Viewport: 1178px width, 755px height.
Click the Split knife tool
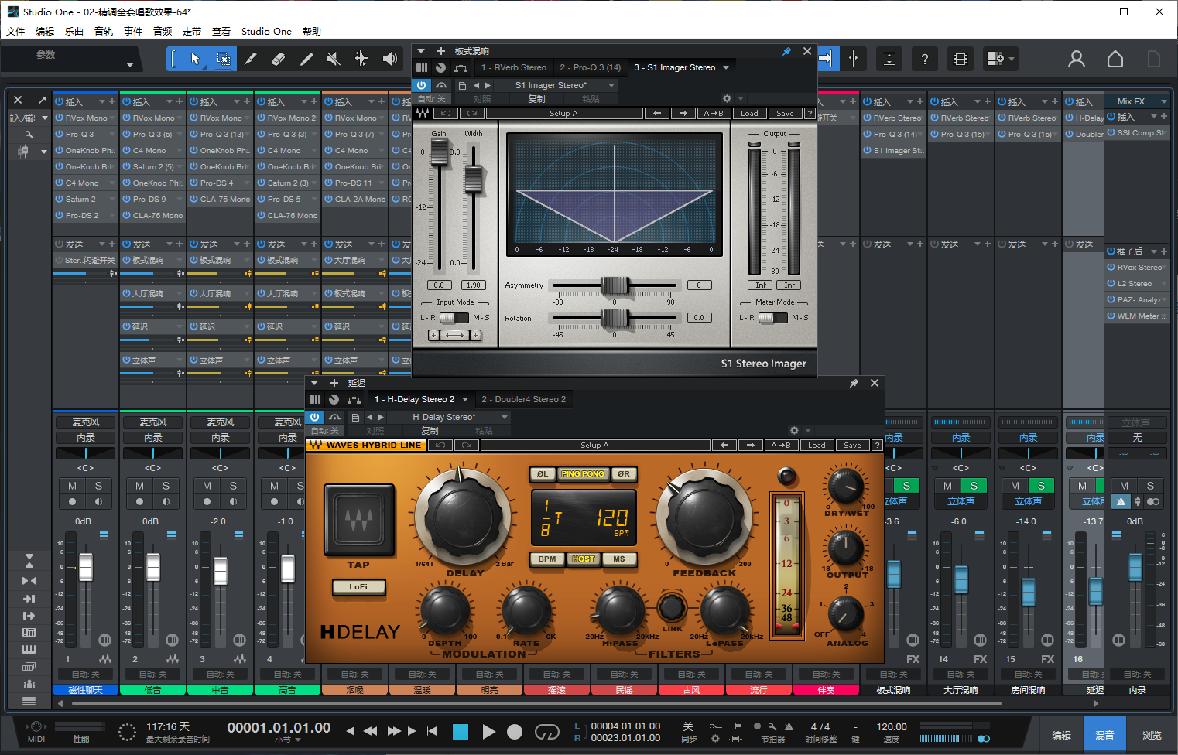point(251,59)
